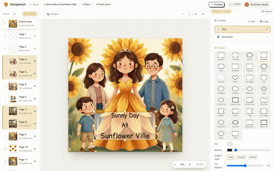
Task: Pick the File Tab bubble shape
Action: (x=264, y=101)
